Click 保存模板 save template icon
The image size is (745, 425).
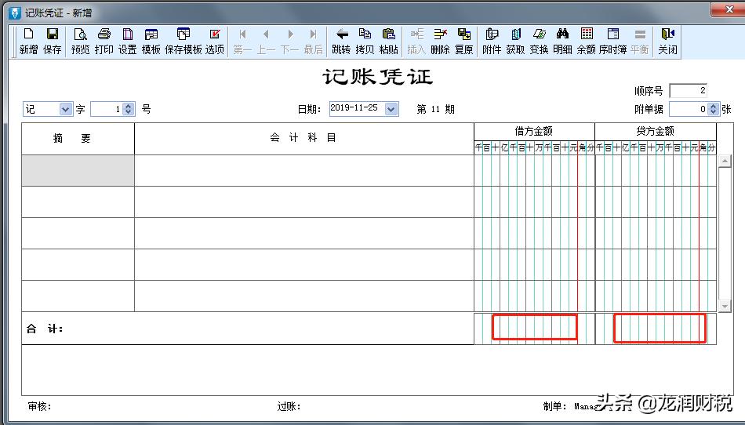(184, 41)
